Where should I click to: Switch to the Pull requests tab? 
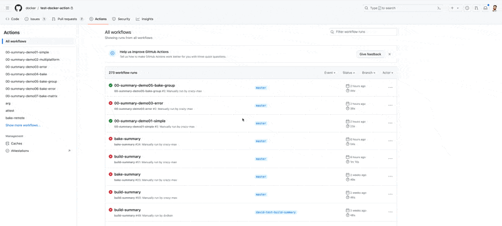pos(68,19)
